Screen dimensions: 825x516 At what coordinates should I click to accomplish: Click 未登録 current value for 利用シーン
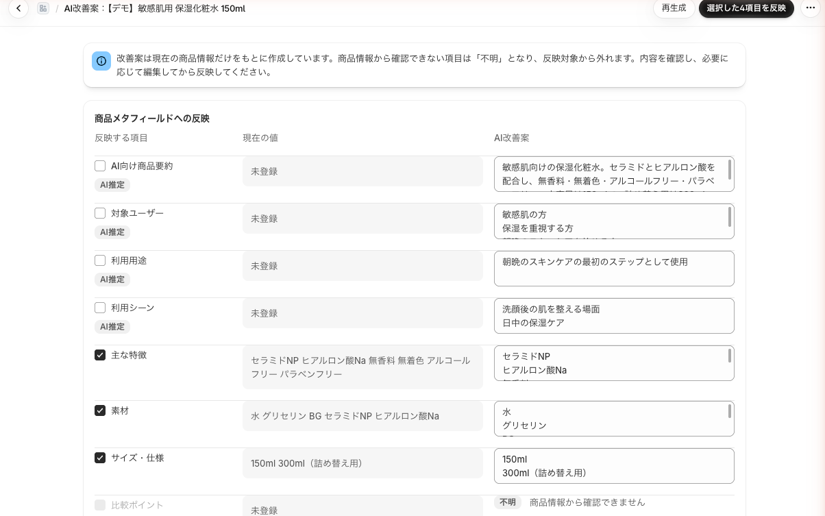tap(362, 313)
